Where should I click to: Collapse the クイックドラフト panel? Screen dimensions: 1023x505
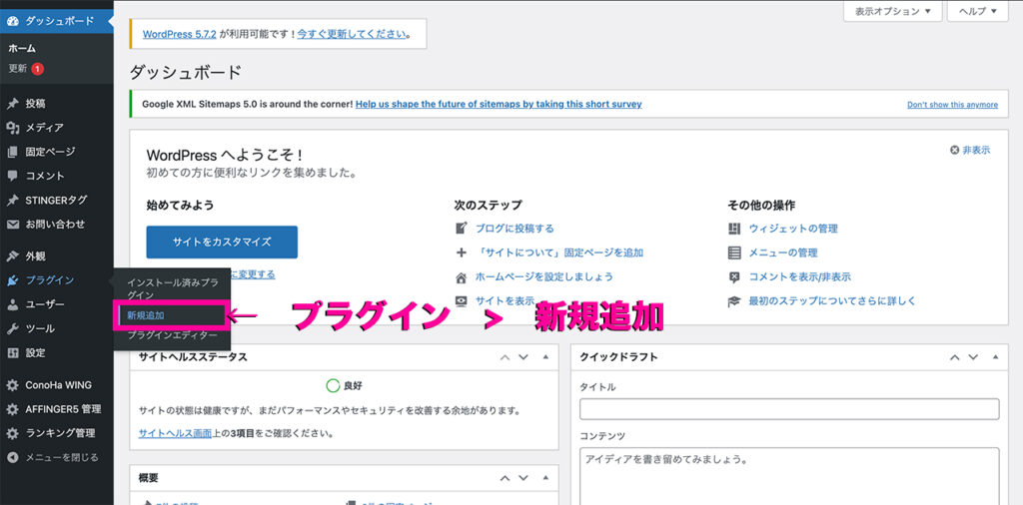point(996,357)
